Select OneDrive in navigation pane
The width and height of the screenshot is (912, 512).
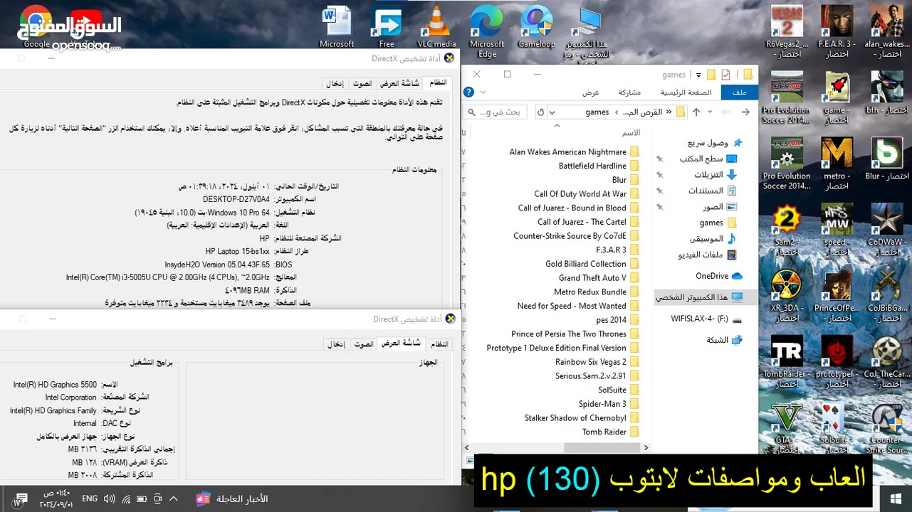tap(719, 276)
